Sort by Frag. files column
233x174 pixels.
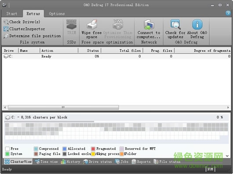tap(159, 51)
